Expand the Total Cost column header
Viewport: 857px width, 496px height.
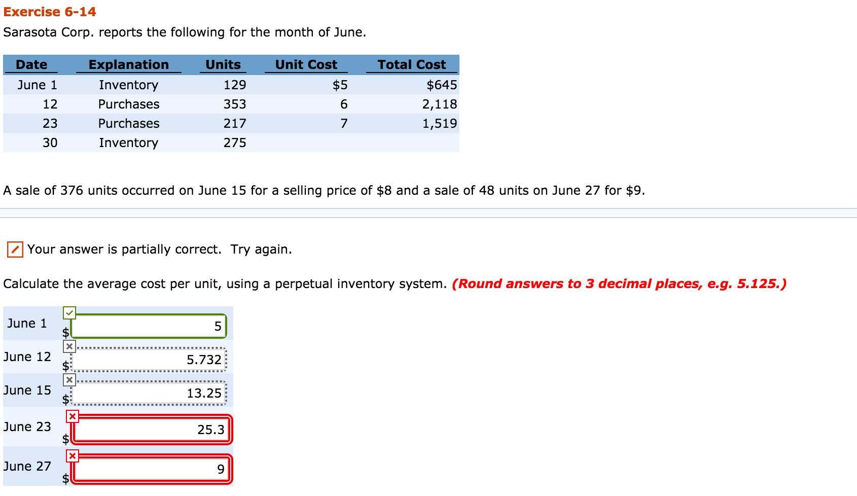click(x=411, y=64)
